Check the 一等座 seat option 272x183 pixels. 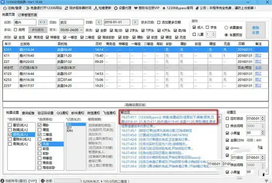[40, 139]
